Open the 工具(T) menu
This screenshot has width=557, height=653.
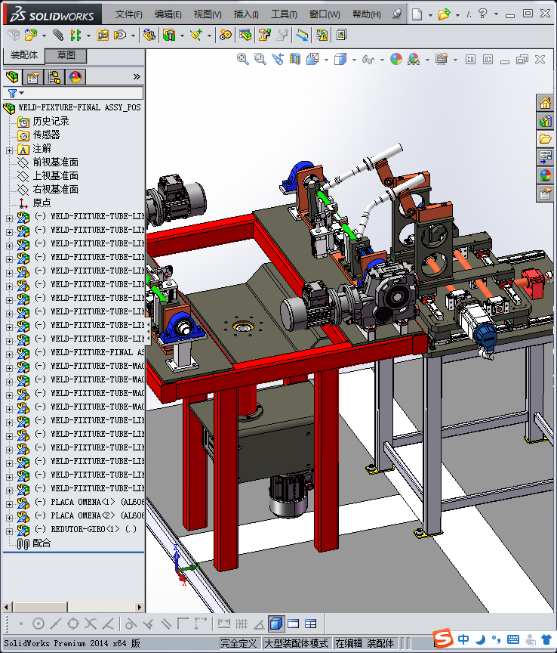(x=284, y=14)
